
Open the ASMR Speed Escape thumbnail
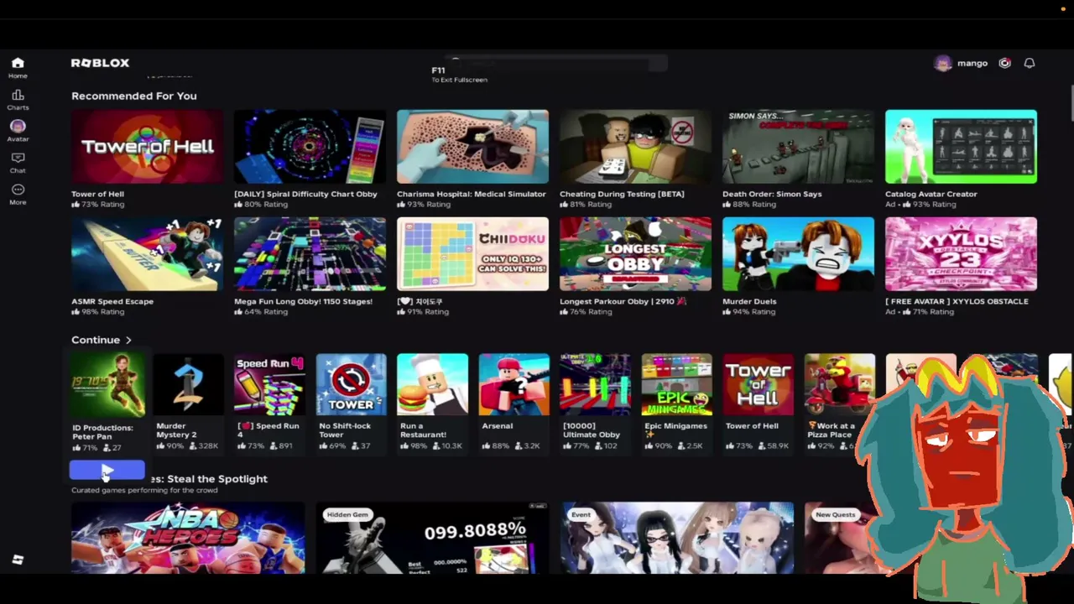[x=147, y=254]
